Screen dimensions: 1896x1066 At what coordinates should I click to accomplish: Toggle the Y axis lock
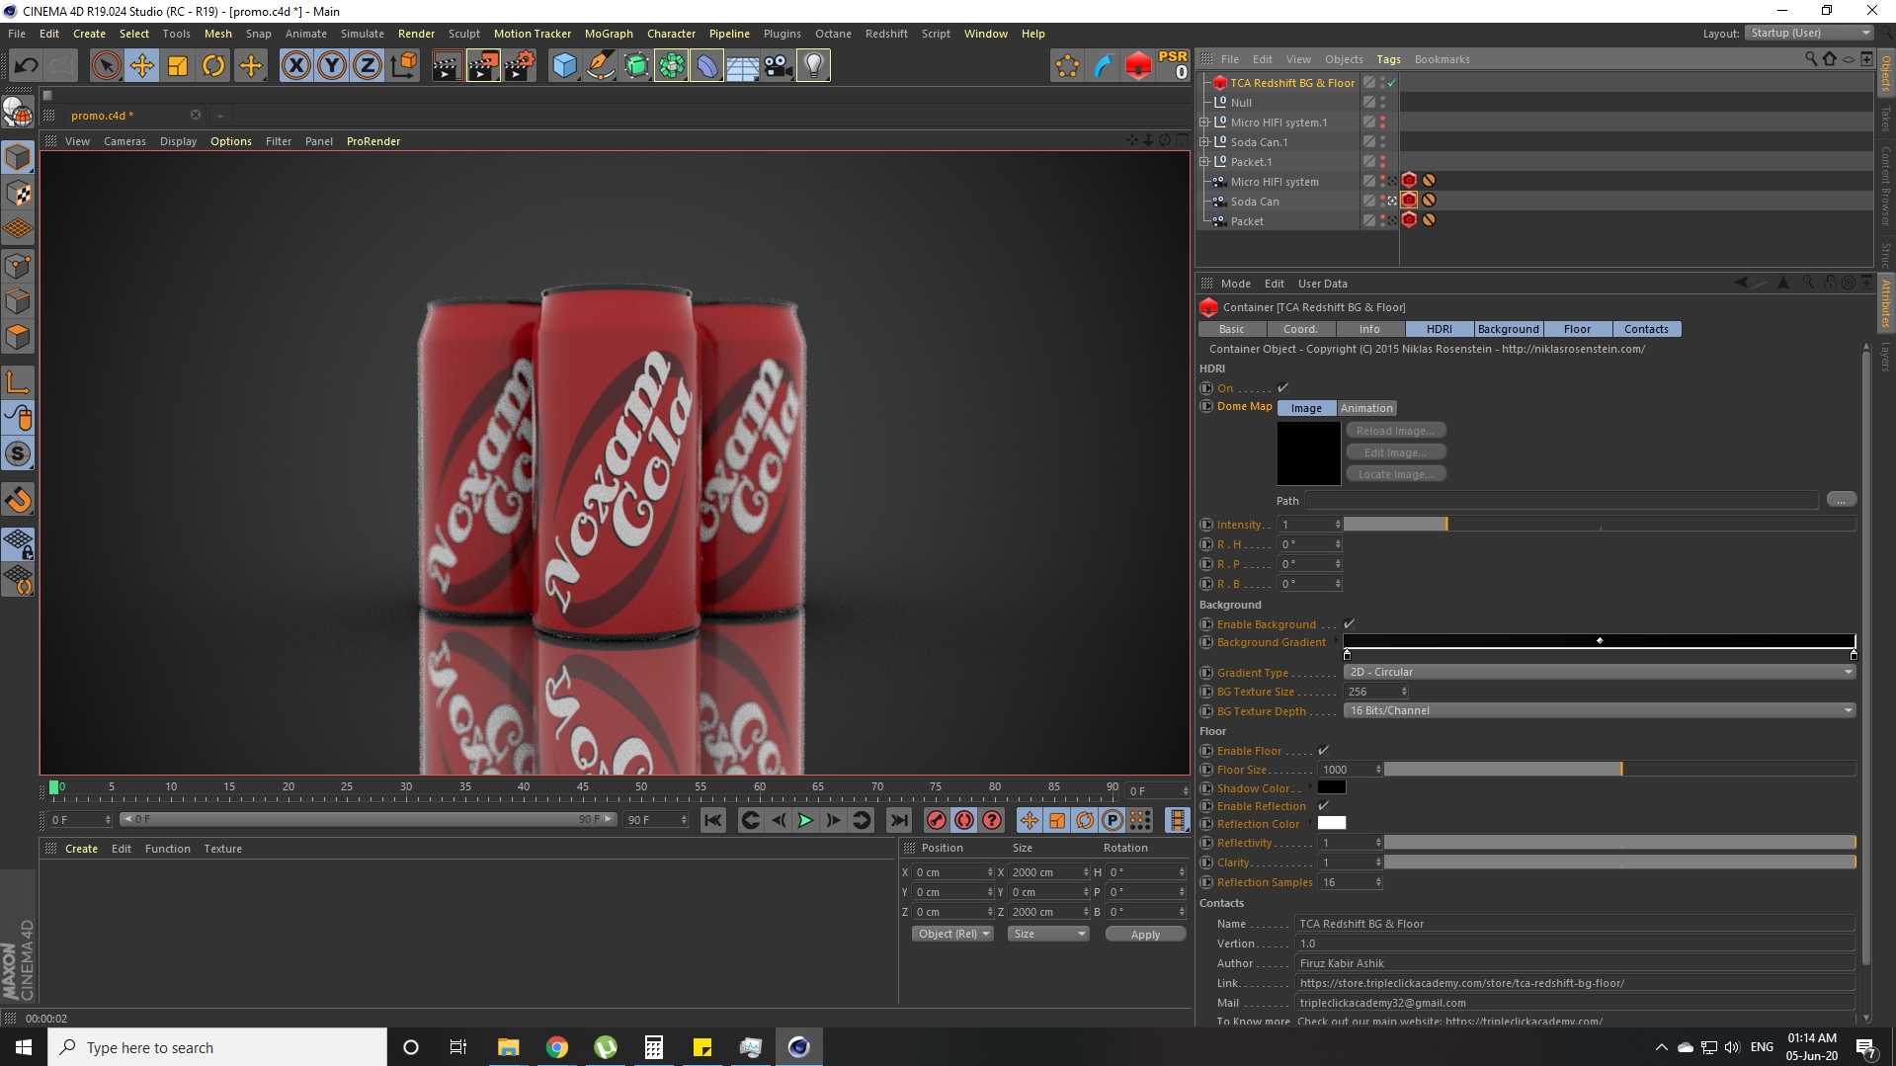point(330,65)
